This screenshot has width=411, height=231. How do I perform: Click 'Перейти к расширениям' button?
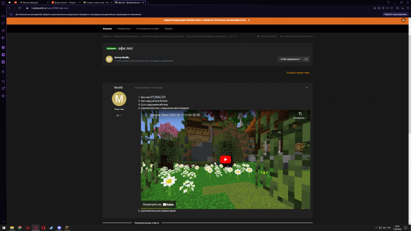click(x=395, y=14)
